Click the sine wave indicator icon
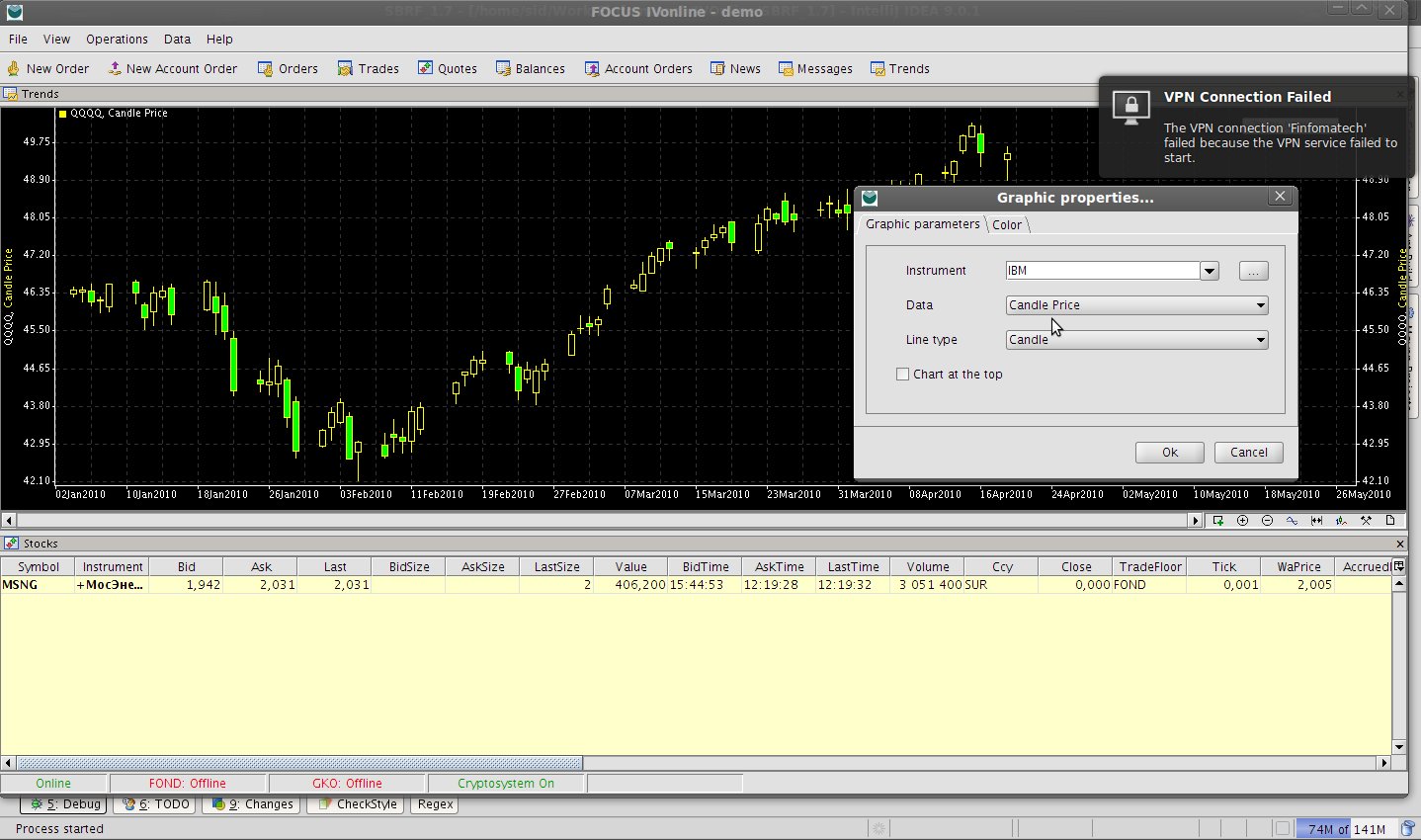1421x840 pixels. pyautogui.click(x=1292, y=521)
